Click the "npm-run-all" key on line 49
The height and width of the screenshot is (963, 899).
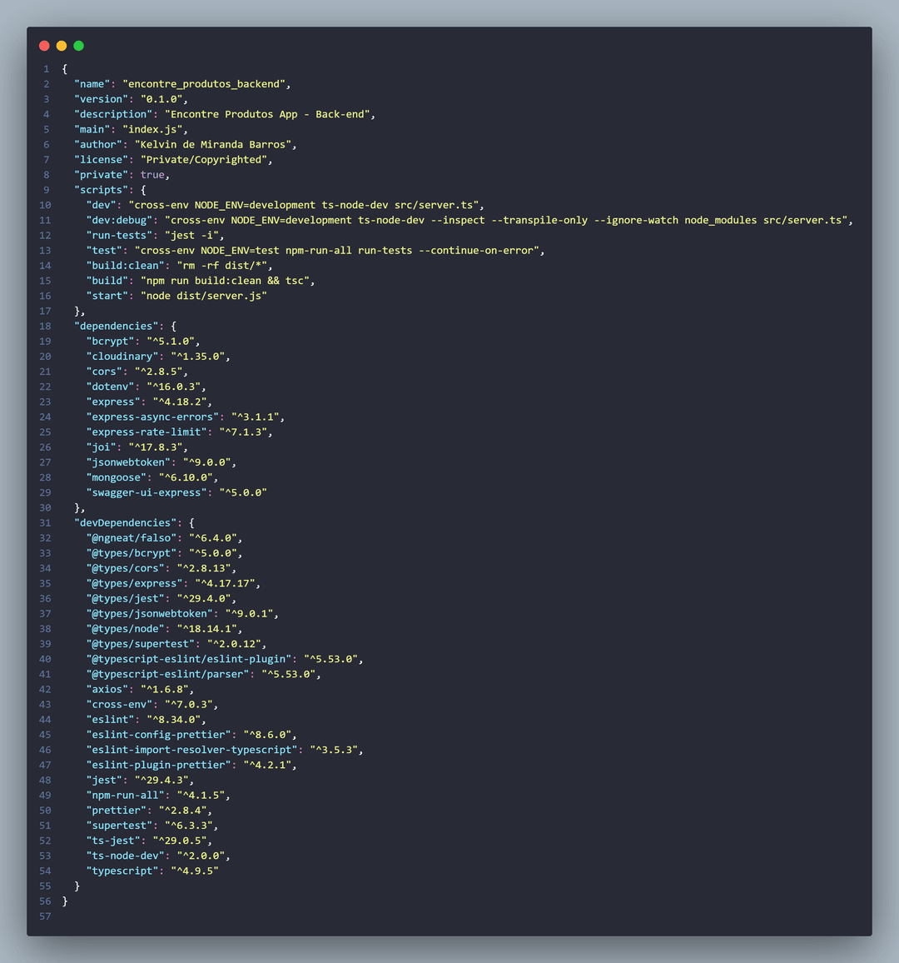point(125,796)
